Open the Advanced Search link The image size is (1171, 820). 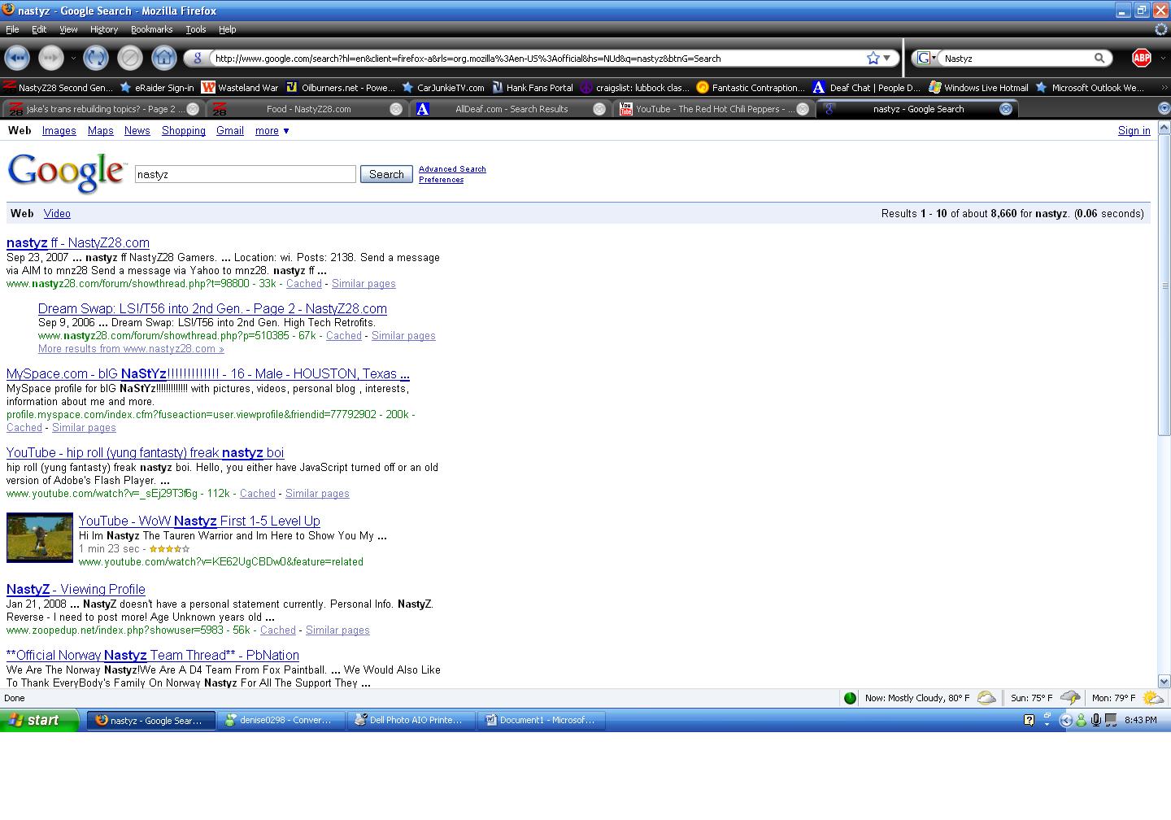point(452,169)
